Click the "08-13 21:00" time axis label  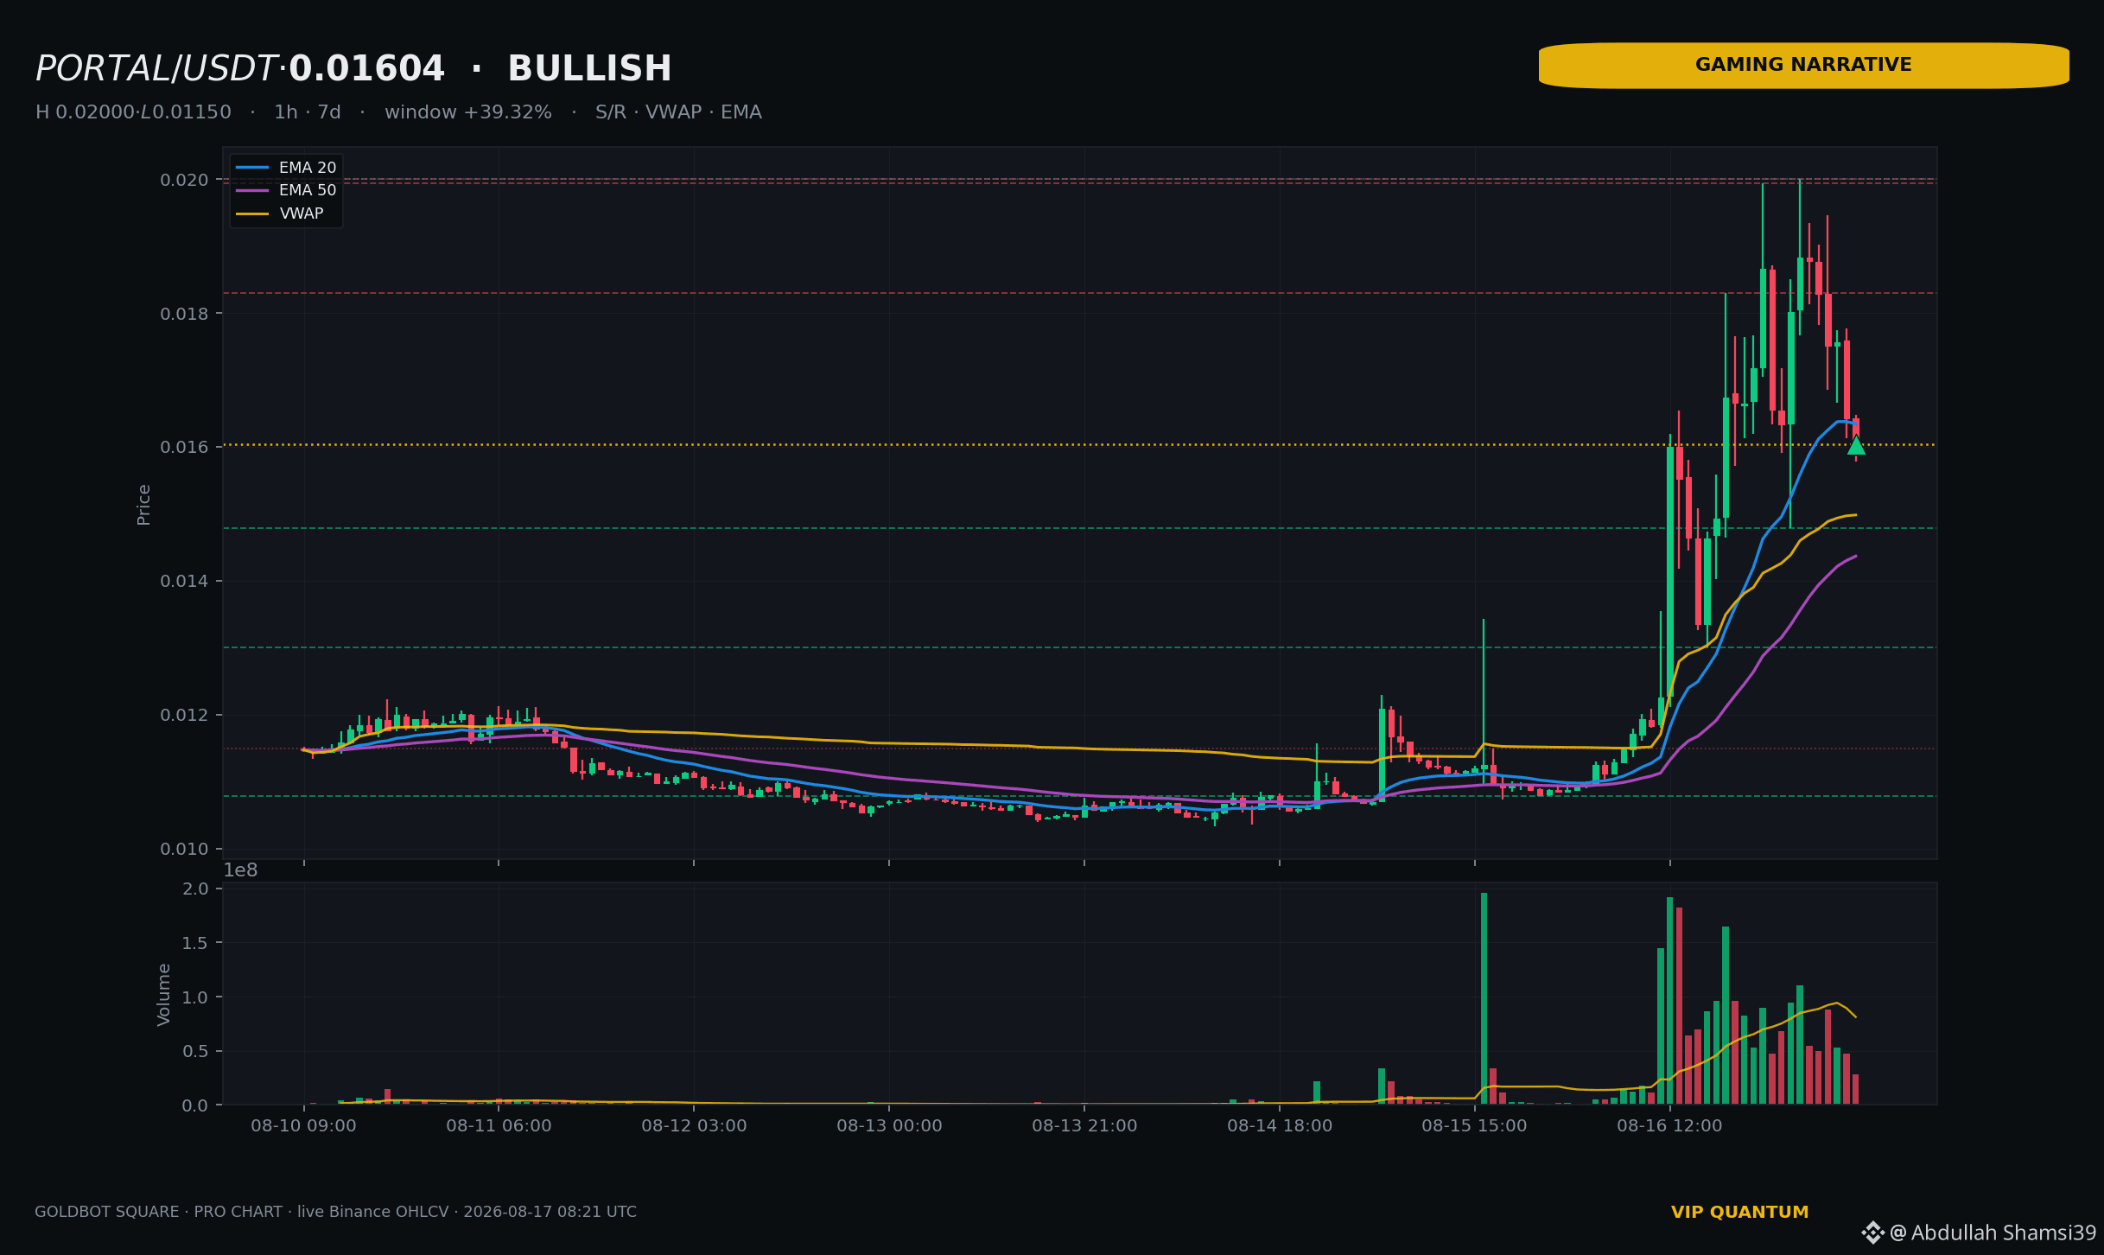point(1084,1126)
